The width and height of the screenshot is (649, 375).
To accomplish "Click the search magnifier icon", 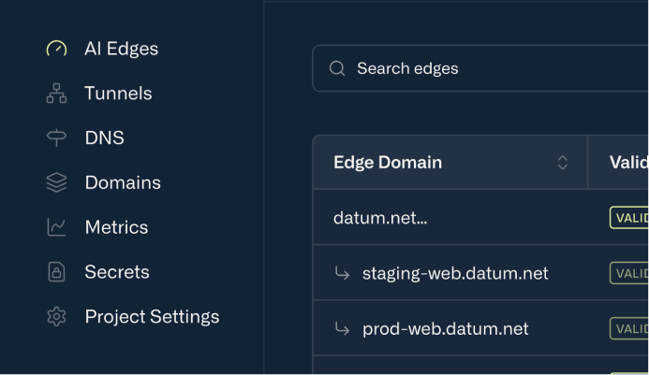I will [337, 68].
